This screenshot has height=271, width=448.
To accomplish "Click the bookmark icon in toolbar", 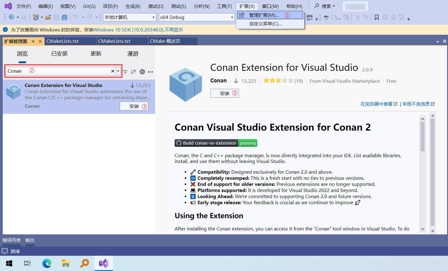I will pos(377,17).
